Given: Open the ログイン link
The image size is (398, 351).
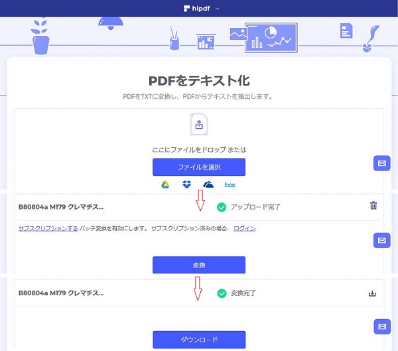Looking at the screenshot, I should click(x=245, y=229).
